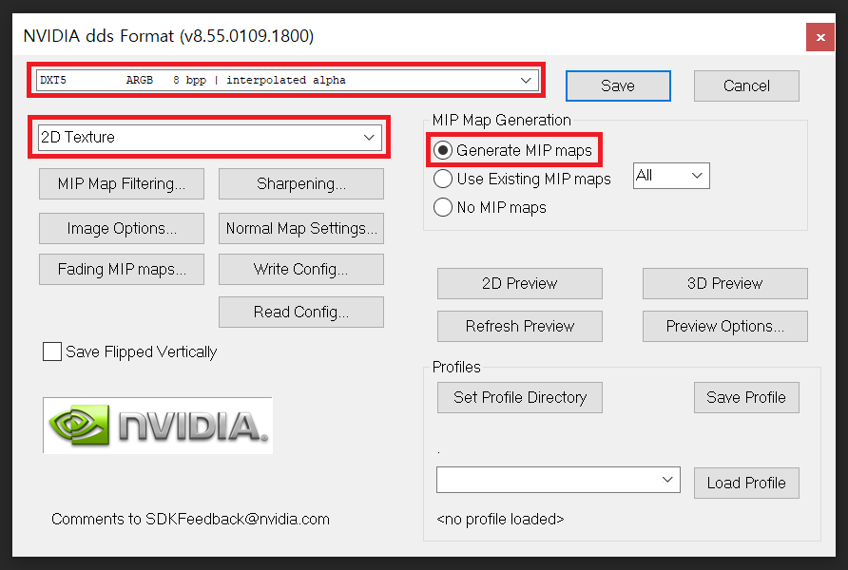The image size is (848, 570).
Task: Close the NVIDIA dds Format dialog
Action: click(819, 37)
